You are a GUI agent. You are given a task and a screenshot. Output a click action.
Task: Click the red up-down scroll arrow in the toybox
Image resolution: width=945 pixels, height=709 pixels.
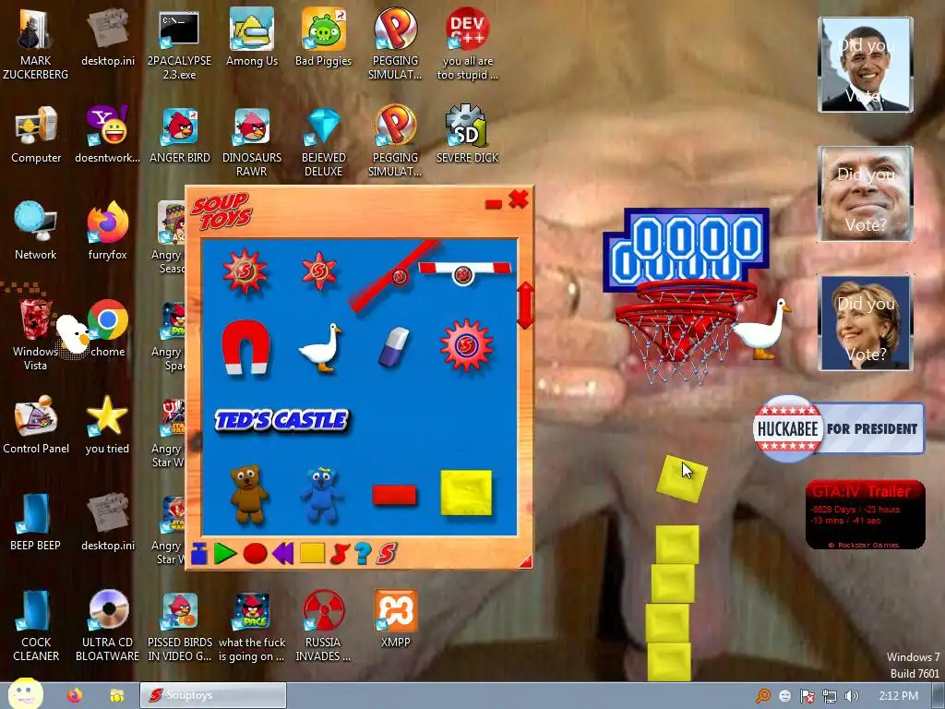(x=525, y=306)
